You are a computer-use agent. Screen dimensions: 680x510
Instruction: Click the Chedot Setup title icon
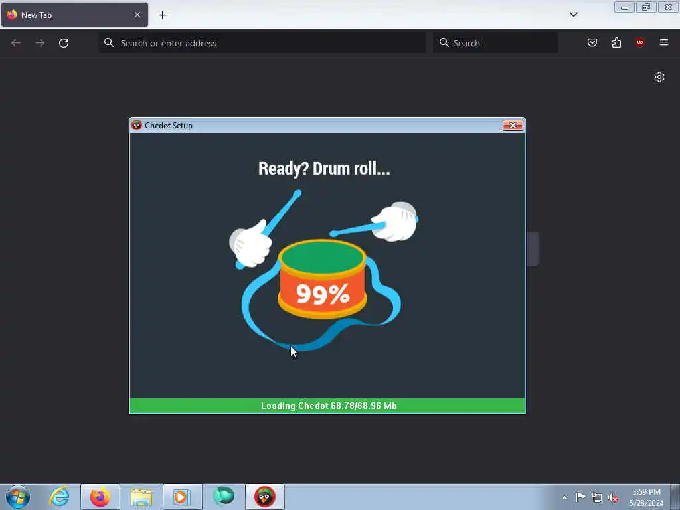tap(137, 126)
